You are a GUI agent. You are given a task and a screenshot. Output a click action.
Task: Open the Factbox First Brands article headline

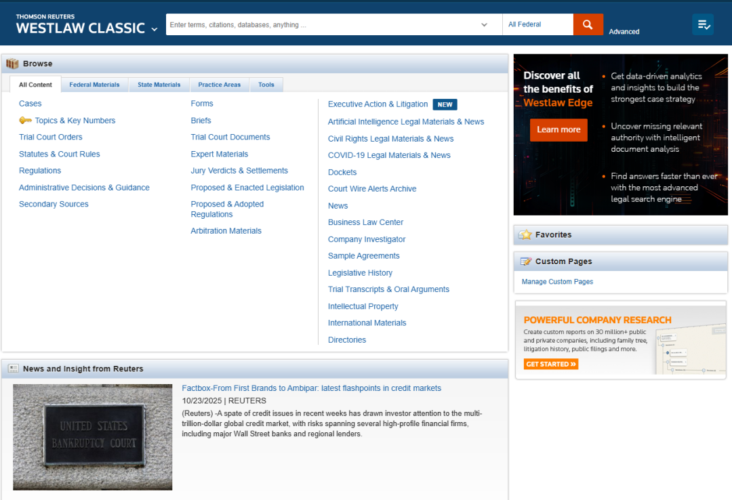(311, 388)
